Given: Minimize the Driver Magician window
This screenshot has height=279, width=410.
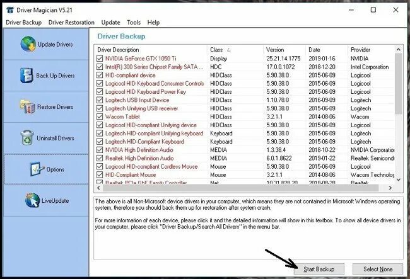Looking at the screenshot, I should [x=351, y=10].
